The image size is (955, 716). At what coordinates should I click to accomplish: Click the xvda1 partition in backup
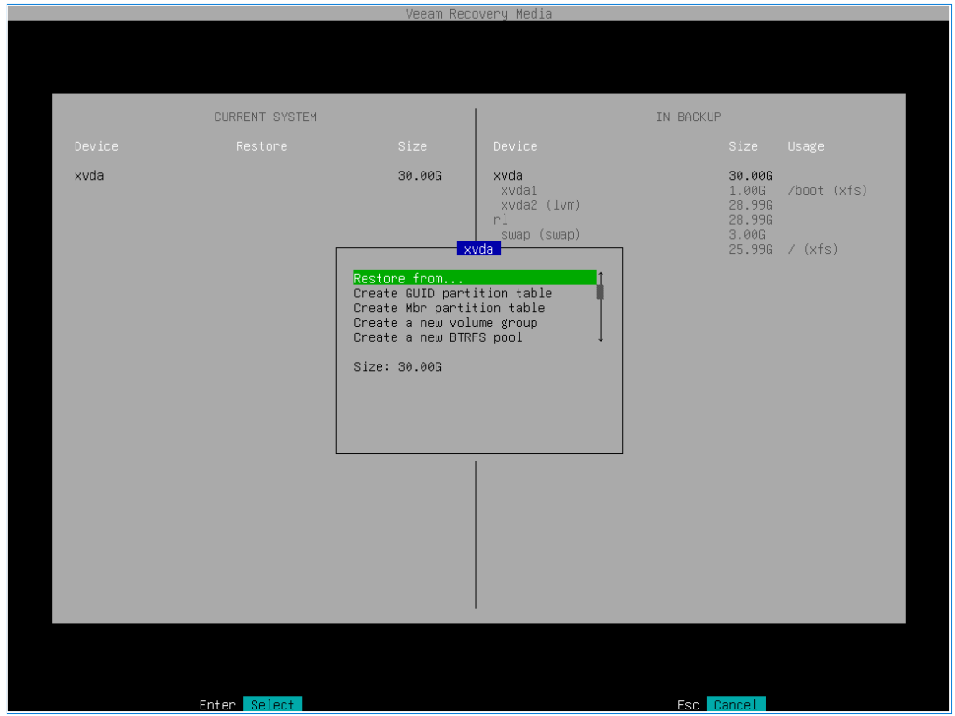click(519, 190)
